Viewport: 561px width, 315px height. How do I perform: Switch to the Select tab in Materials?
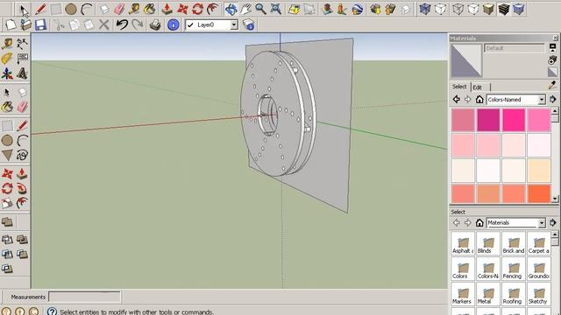coord(459,87)
